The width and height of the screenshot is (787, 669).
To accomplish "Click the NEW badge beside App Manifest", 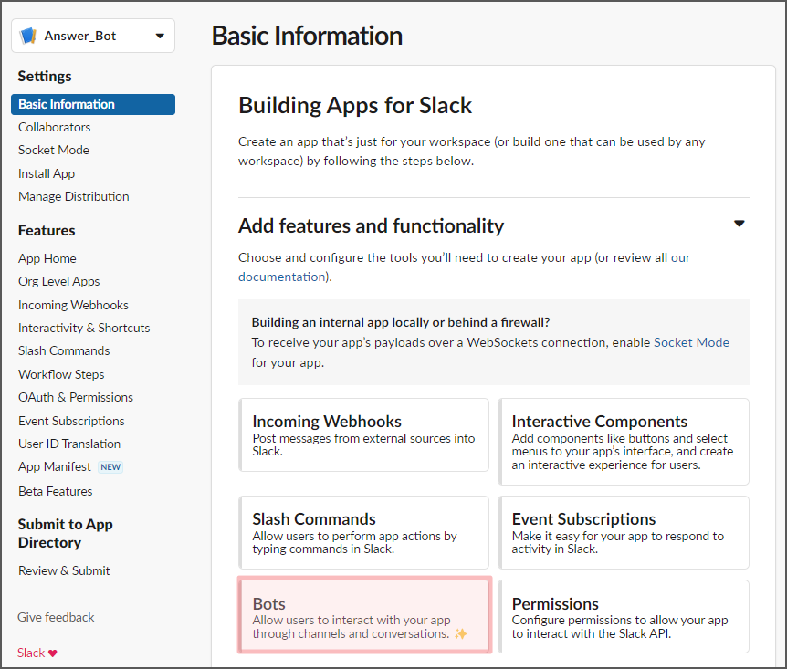I will coord(110,467).
